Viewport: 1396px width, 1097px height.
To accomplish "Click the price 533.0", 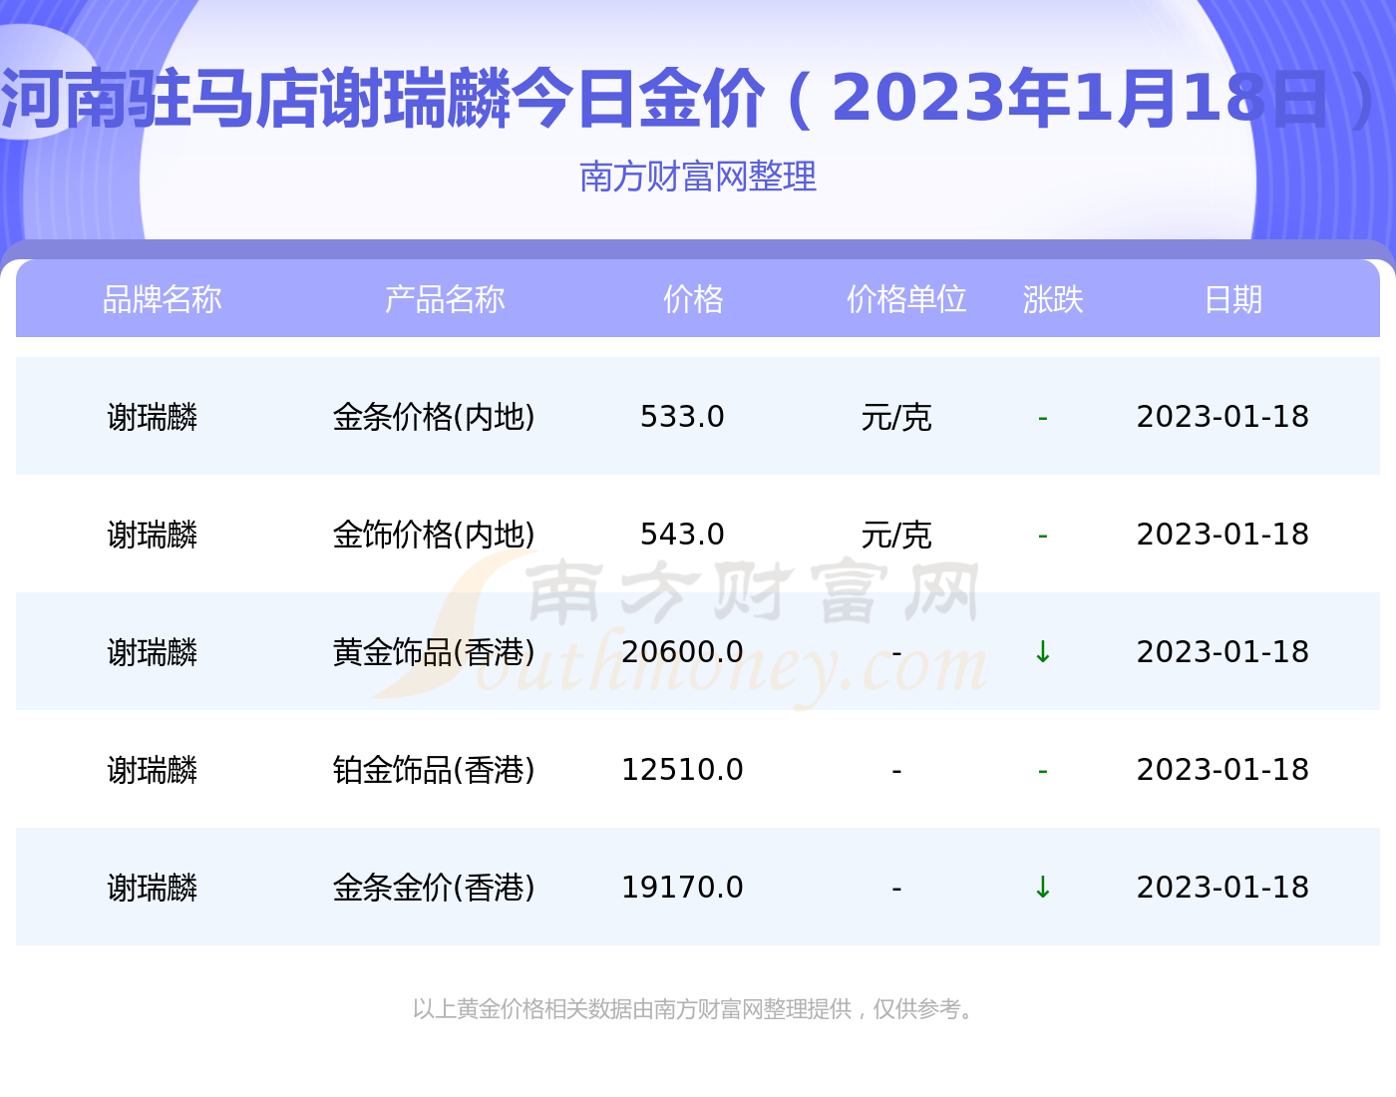I will tap(682, 417).
